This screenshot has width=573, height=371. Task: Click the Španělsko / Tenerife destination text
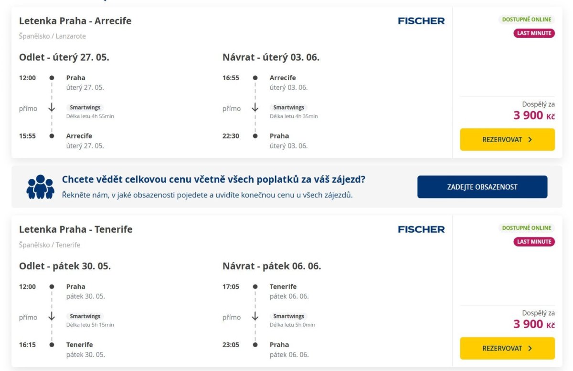coord(50,245)
